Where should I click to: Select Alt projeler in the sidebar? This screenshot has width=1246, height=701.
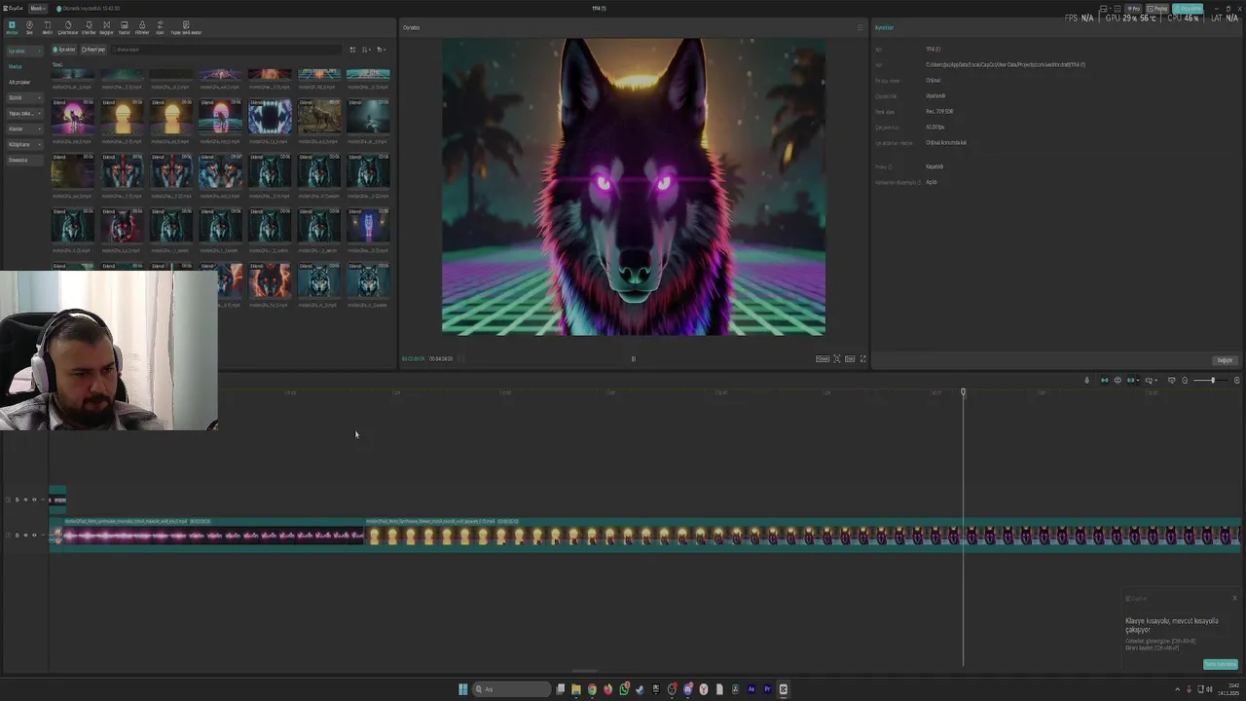[19, 82]
